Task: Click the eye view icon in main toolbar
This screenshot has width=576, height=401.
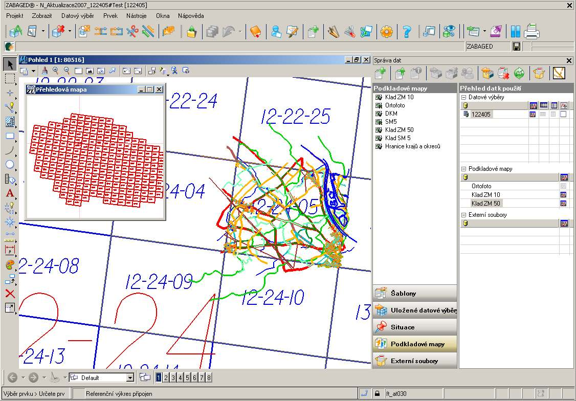Action: click(x=449, y=32)
